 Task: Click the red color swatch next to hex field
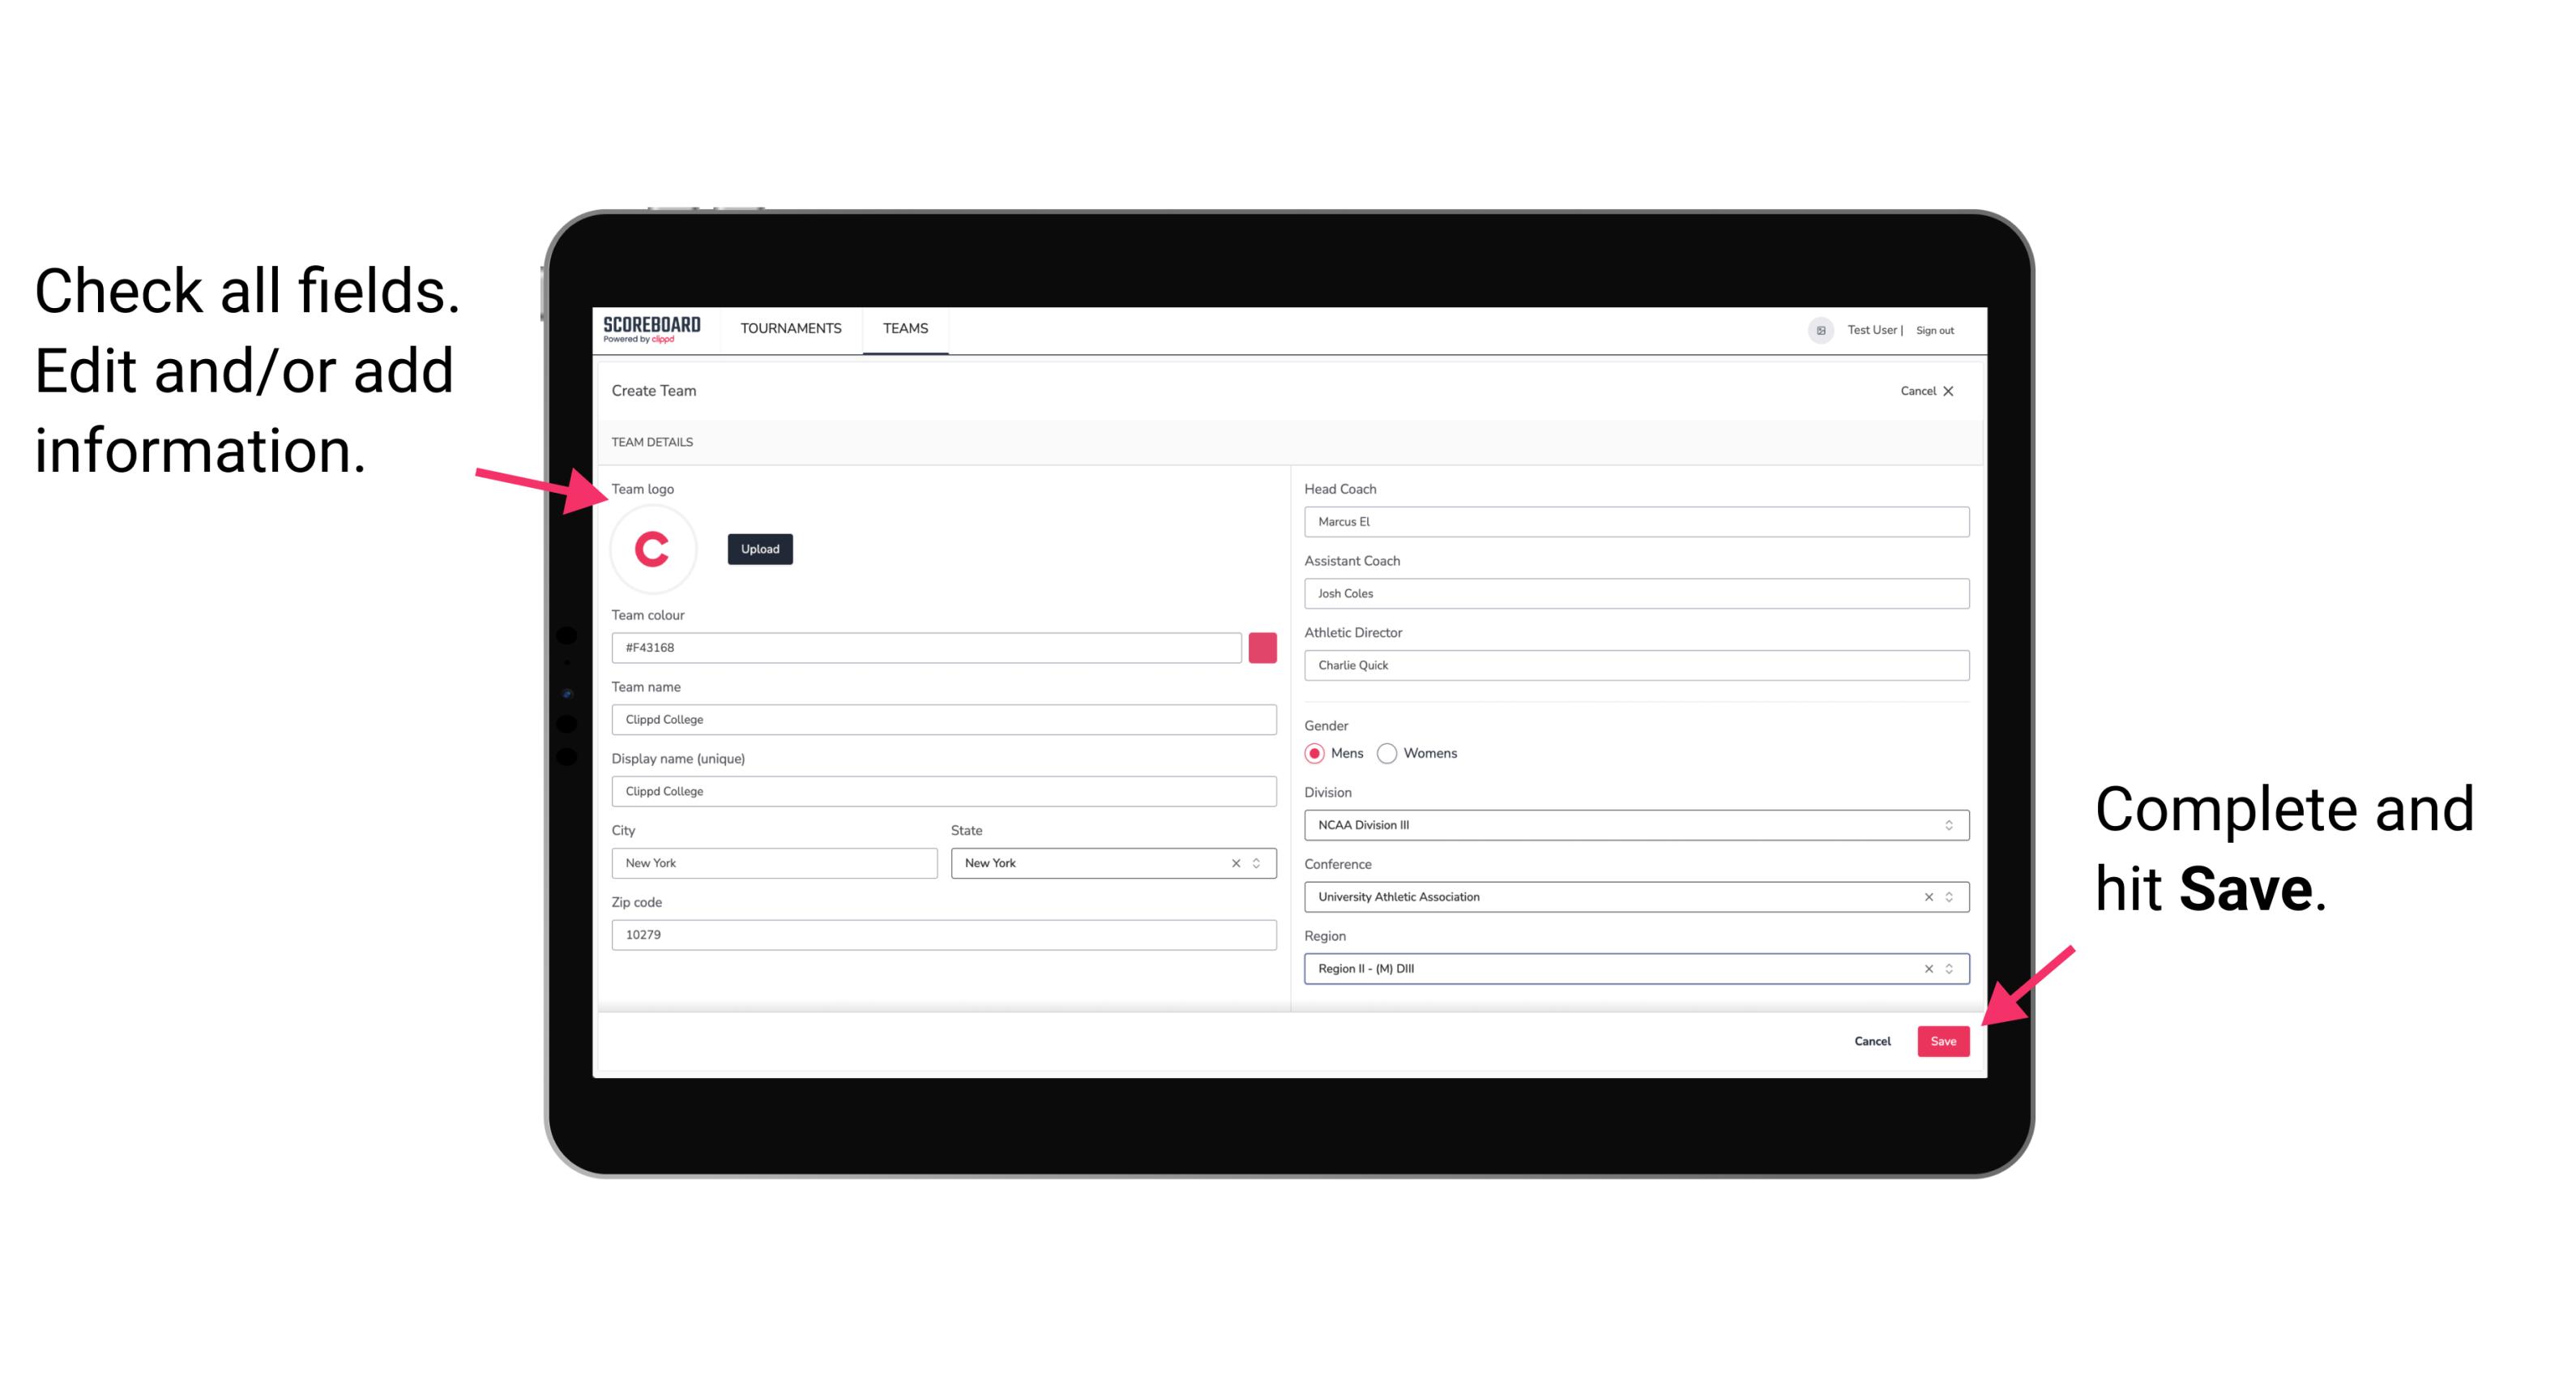(x=1262, y=647)
